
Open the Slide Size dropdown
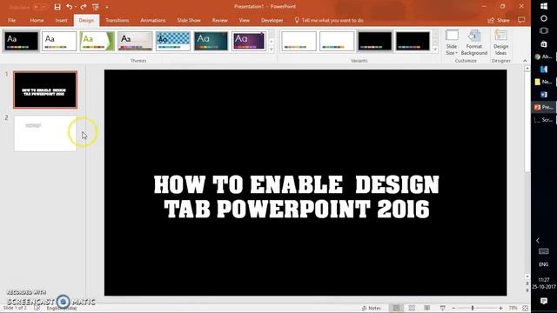click(452, 43)
